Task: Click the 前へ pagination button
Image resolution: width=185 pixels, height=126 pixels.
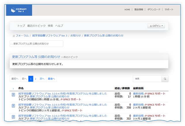Action: (24, 79)
